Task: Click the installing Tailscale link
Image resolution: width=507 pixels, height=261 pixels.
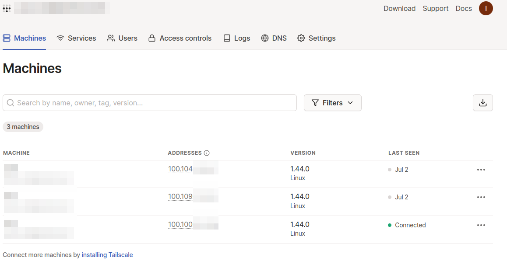Action: [107, 254]
